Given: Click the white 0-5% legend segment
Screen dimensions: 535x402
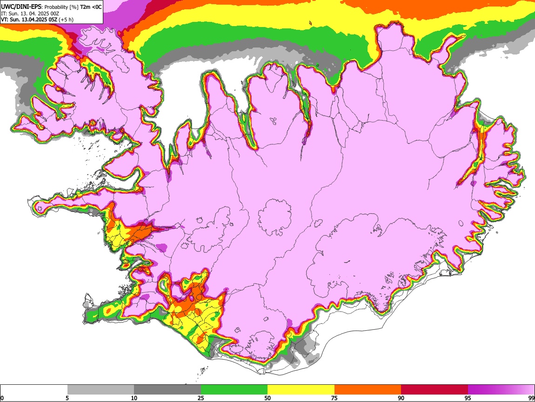Looking at the screenshot, I should pos(34,390).
